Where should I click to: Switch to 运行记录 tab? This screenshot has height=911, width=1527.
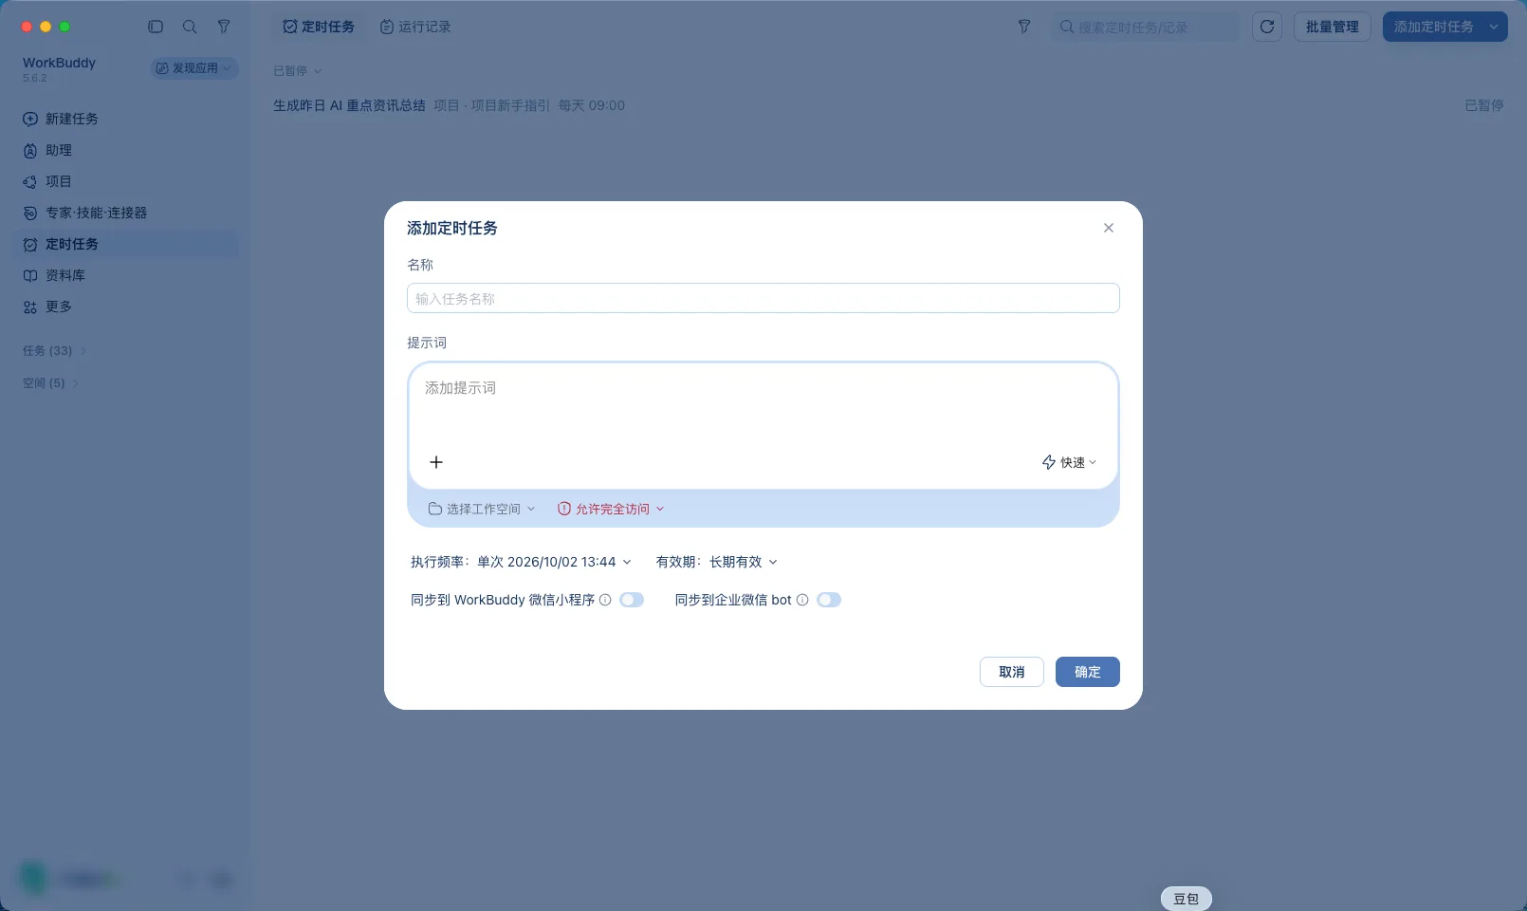tap(415, 27)
